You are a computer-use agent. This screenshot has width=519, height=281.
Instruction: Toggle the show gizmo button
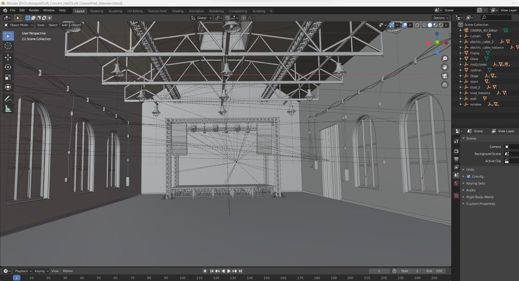392,25
